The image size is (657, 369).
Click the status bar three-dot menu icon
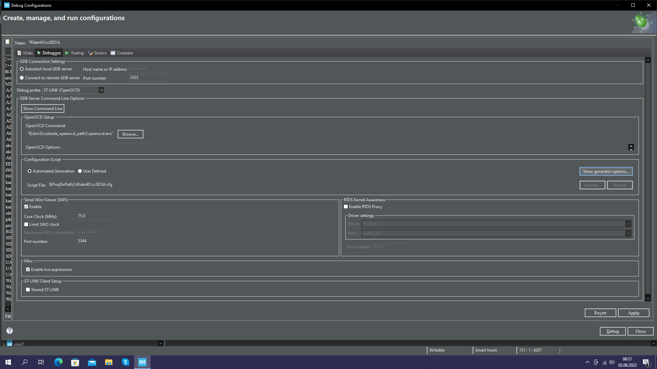[560, 351]
